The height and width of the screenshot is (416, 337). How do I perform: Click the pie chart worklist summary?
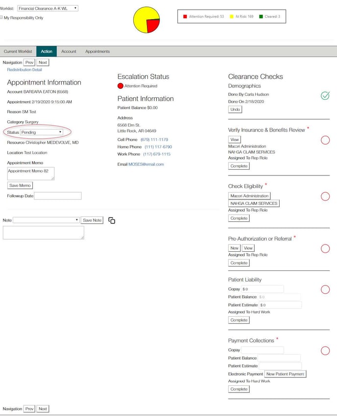(147, 20)
